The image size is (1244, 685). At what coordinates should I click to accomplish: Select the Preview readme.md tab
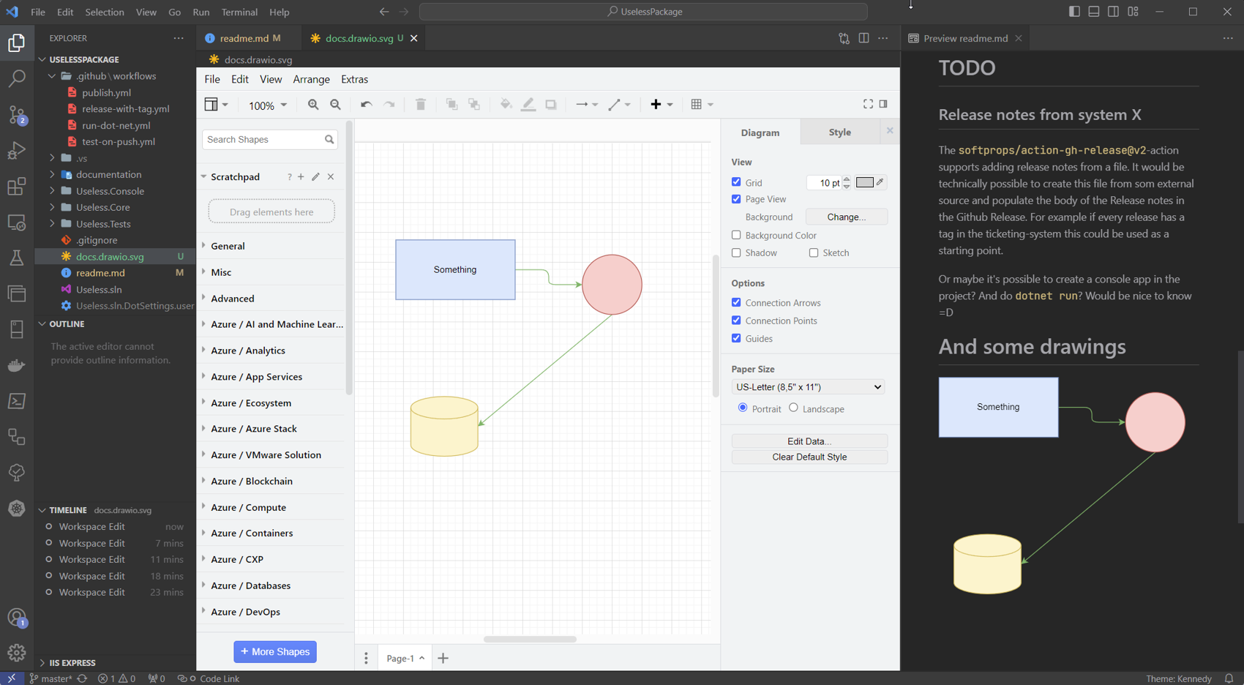tap(965, 38)
